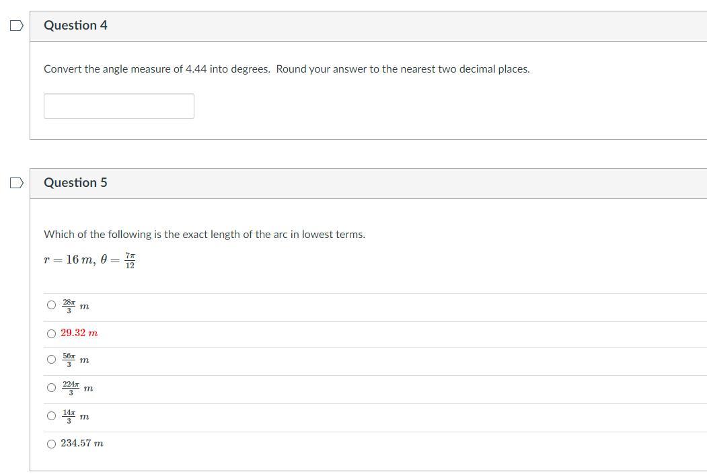
Task: Flag Question 4 for review
Action: (x=16, y=26)
